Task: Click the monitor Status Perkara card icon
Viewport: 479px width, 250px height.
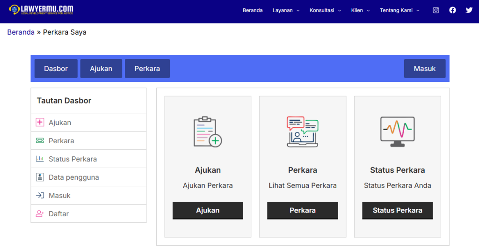Action: [397, 132]
